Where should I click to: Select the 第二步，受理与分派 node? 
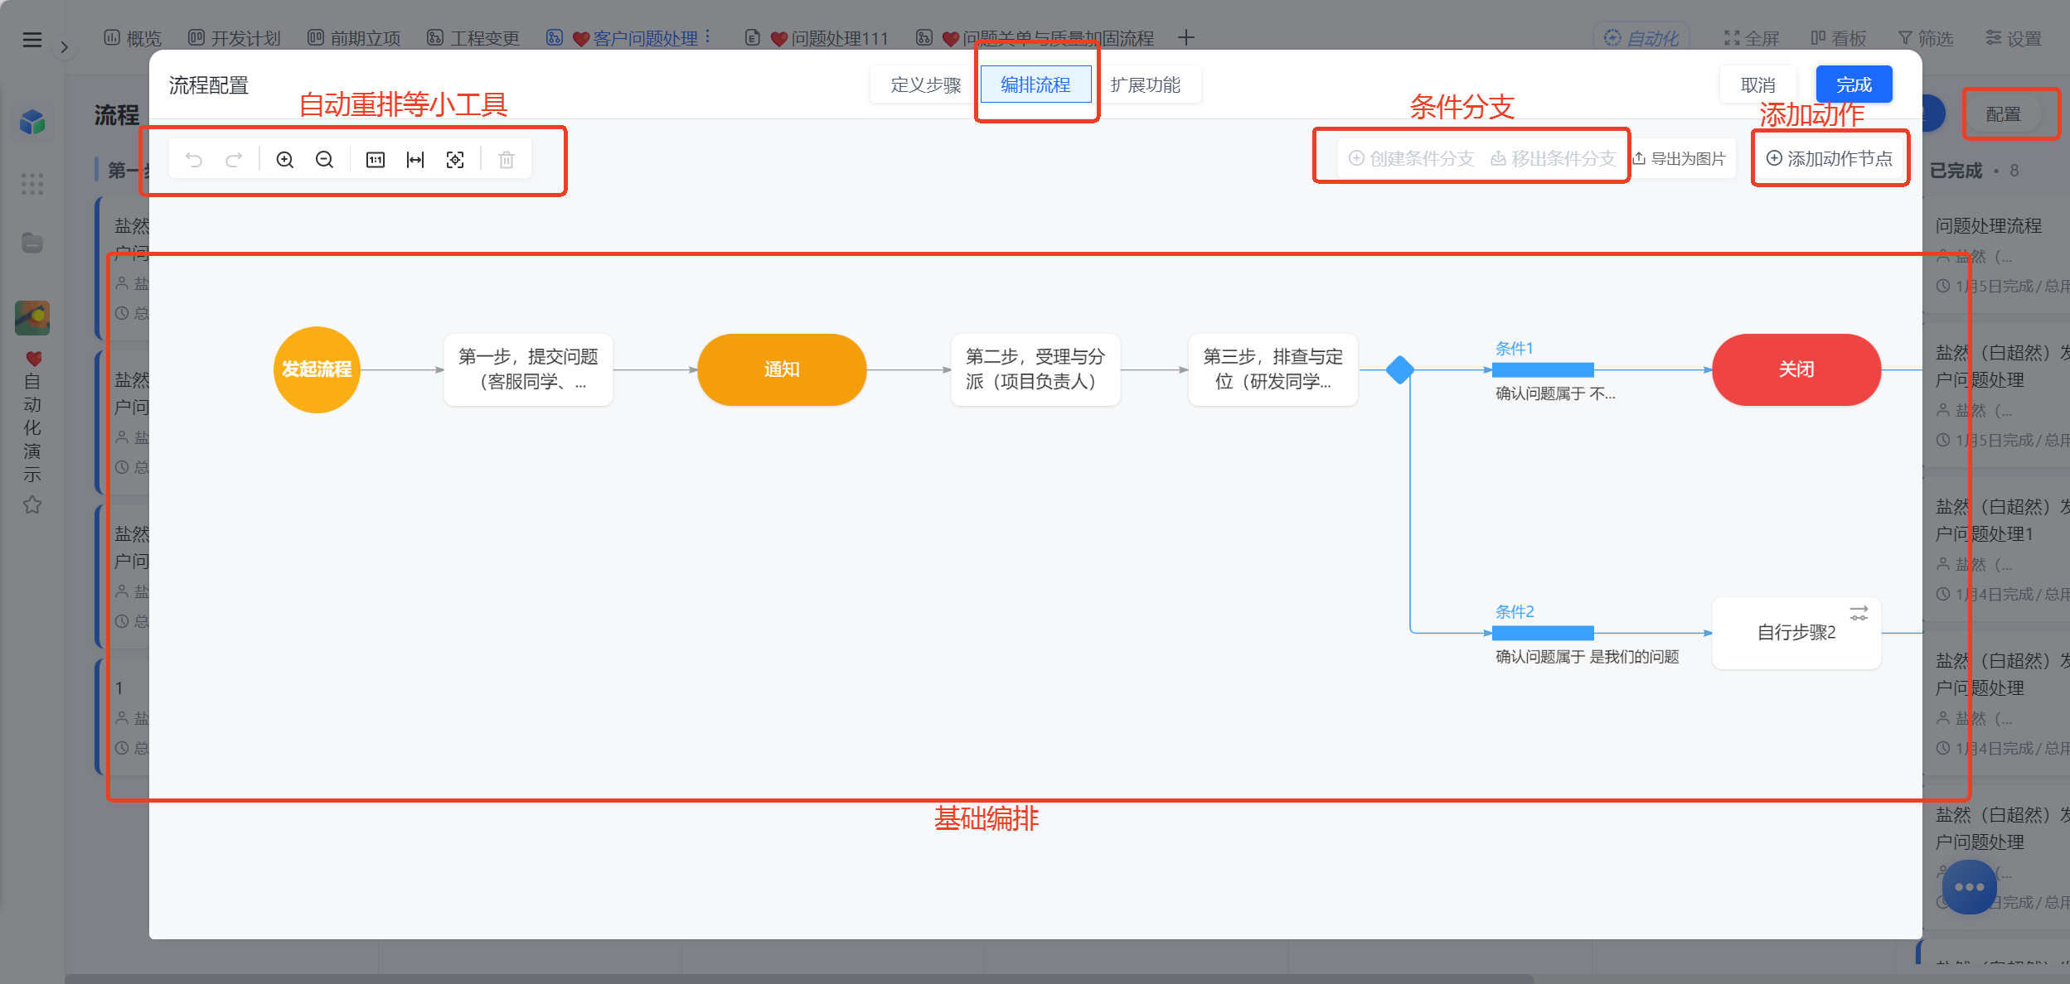click(1035, 369)
